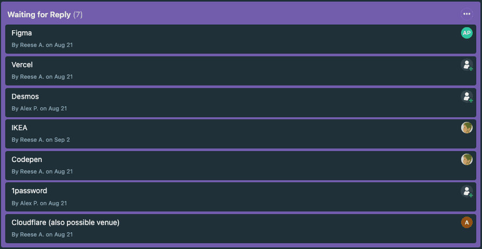The width and height of the screenshot is (482, 249).
Task: Assign a member to the 1password card
Action: [466, 191]
